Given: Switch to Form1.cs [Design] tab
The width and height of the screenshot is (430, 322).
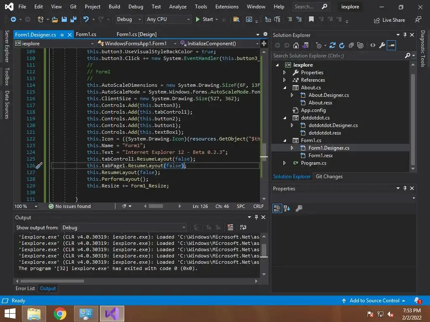Looking at the screenshot, I should 136,34.
